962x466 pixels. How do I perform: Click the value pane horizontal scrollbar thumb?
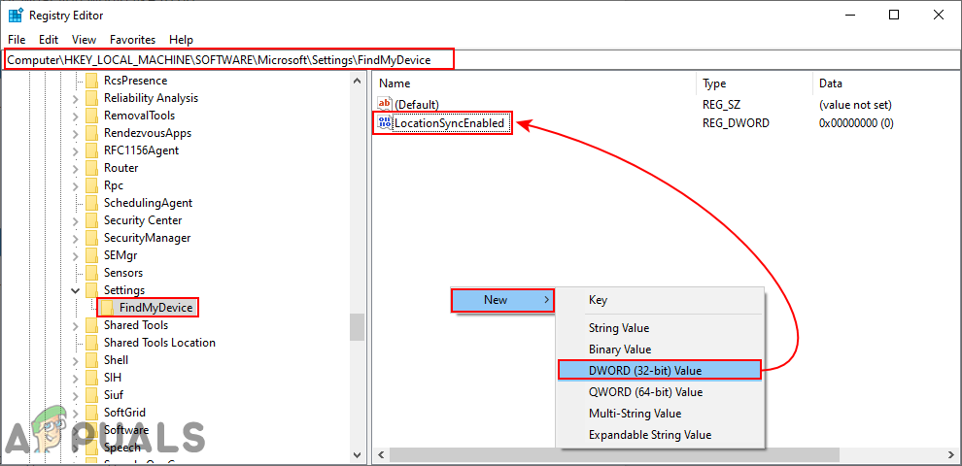click(x=613, y=455)
